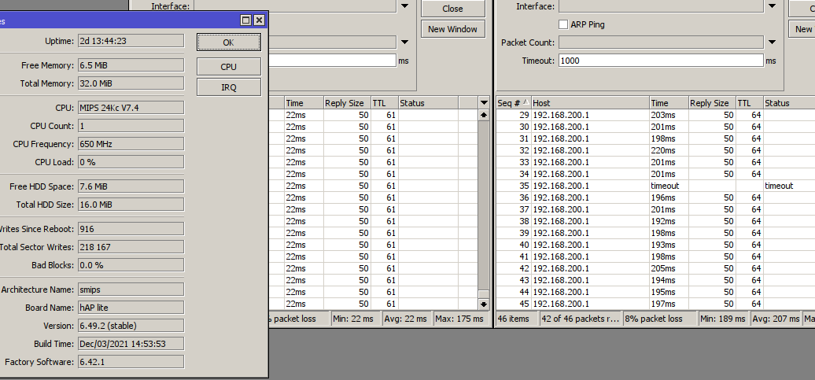Click the Uptime value 2d 13:44:23

click(x=131, y=41)
